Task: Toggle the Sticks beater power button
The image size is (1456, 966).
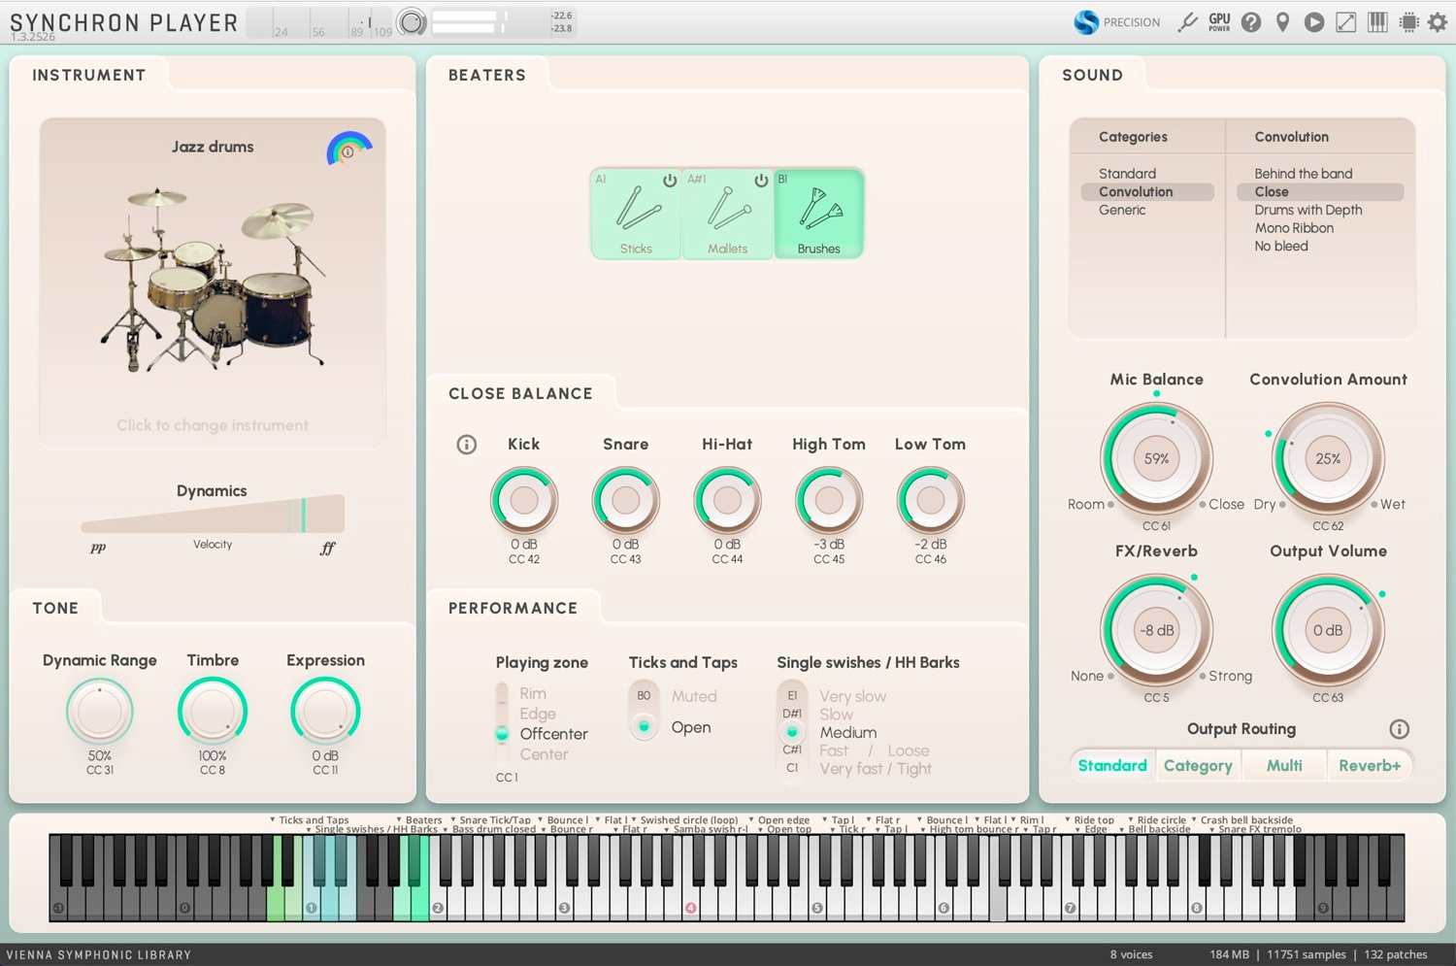Action: (670, 181)
